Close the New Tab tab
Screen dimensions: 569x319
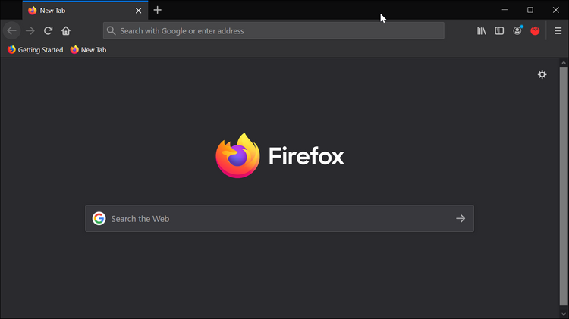(138, 11)
